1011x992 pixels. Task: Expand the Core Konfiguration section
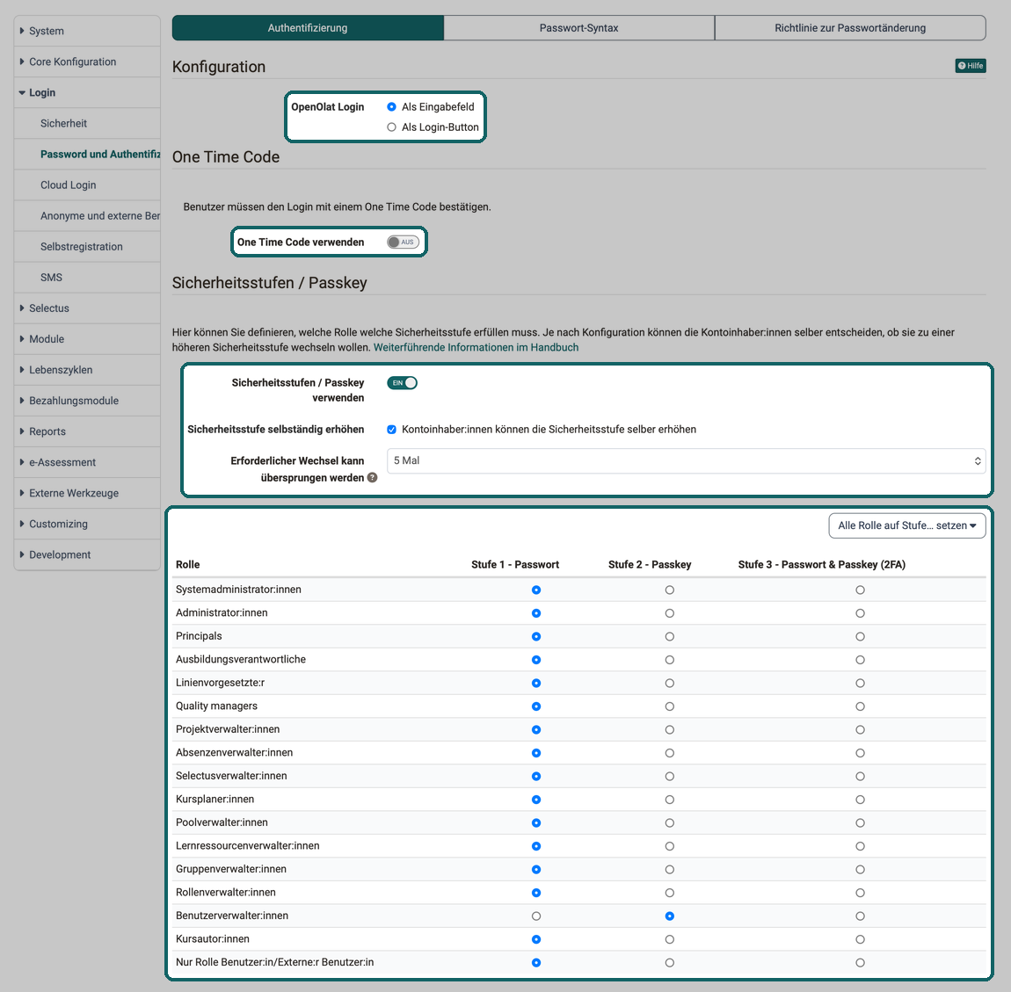coord(87,62)
